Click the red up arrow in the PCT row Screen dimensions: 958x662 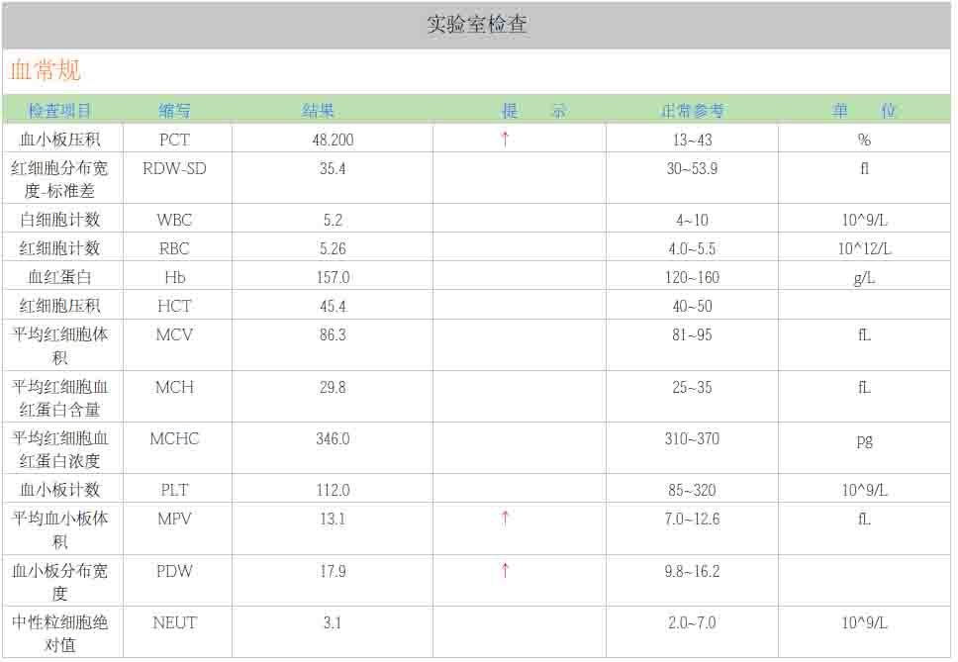click(505, 140)
